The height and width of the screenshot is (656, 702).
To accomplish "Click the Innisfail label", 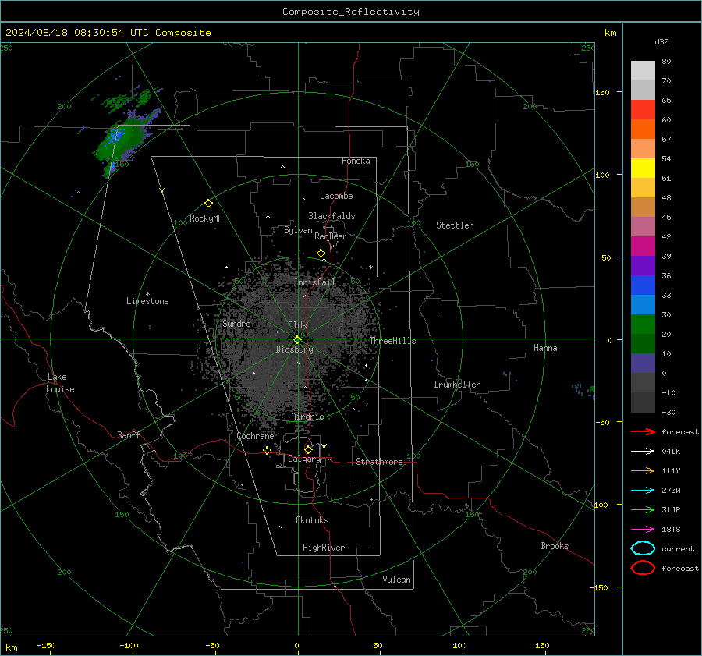I will (x=314, y=282).
